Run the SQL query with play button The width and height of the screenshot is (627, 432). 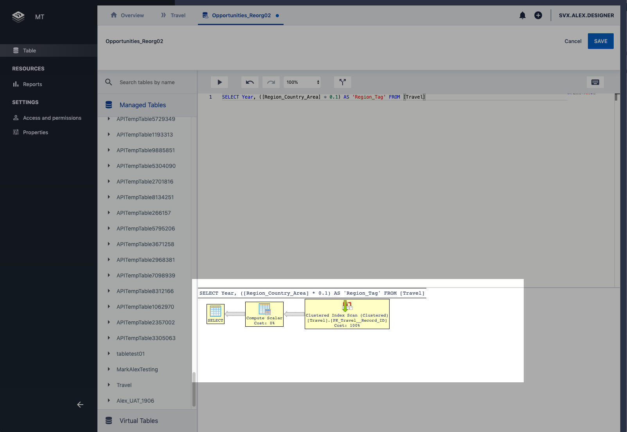[219, 82]
